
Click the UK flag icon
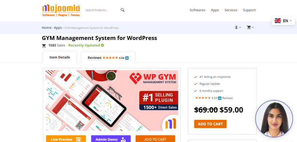[278, 21]
